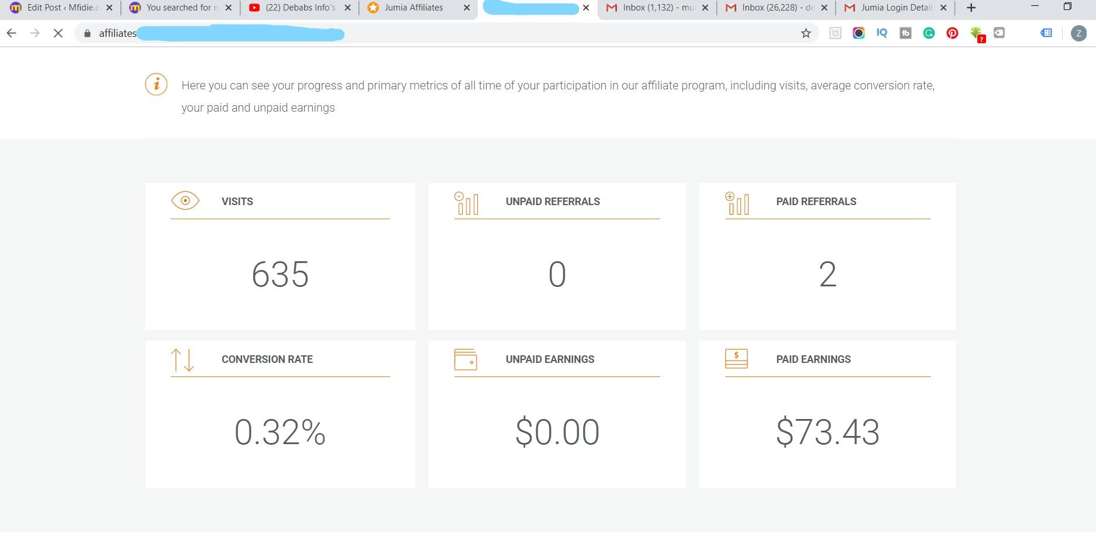
Task: Click the Paid Referrals card heading
Action: pos(816,202)
